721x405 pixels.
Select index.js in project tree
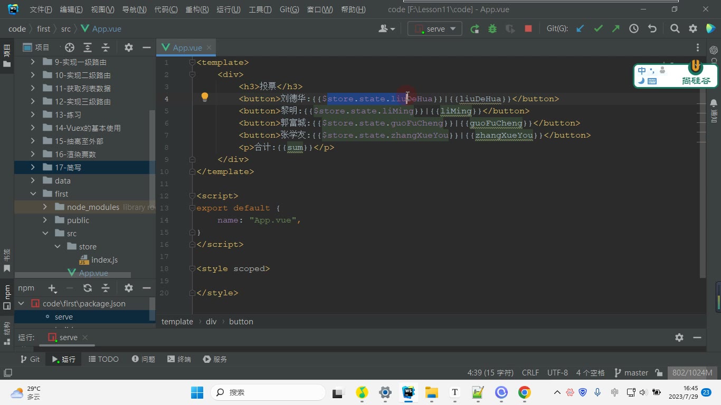point(105,259)
